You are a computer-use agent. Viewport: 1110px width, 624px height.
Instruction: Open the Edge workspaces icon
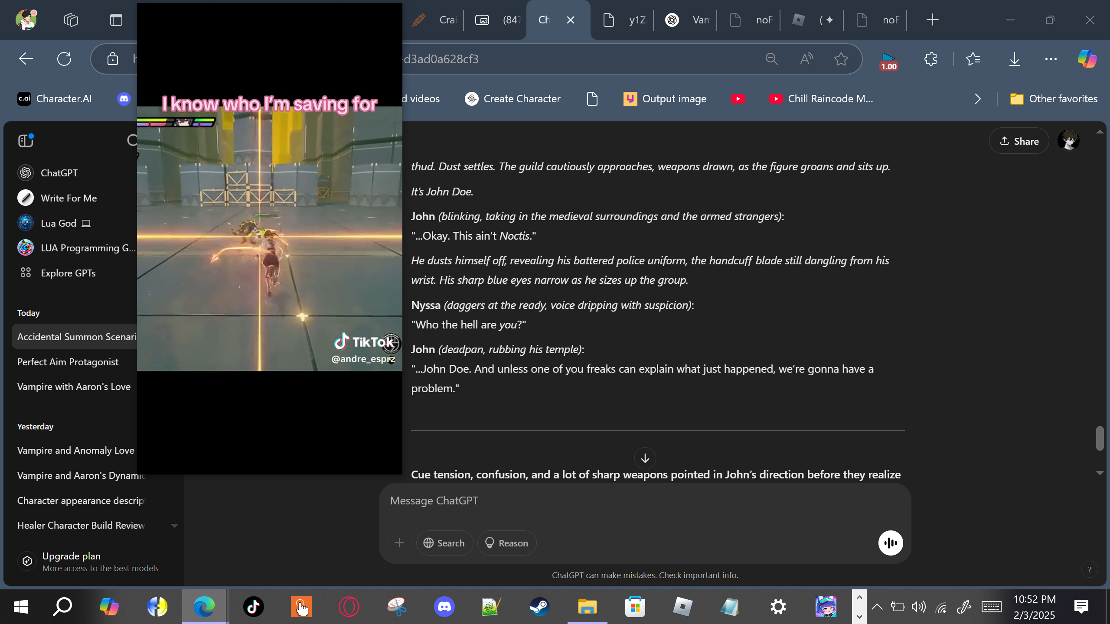[71, 20]
